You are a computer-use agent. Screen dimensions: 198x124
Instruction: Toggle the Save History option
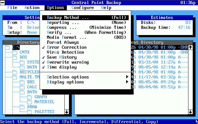pos(85,57)
